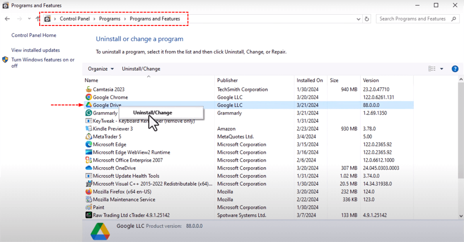
Task: Click version 88.0.0.0 in Google Drive row
Action: 371,105
